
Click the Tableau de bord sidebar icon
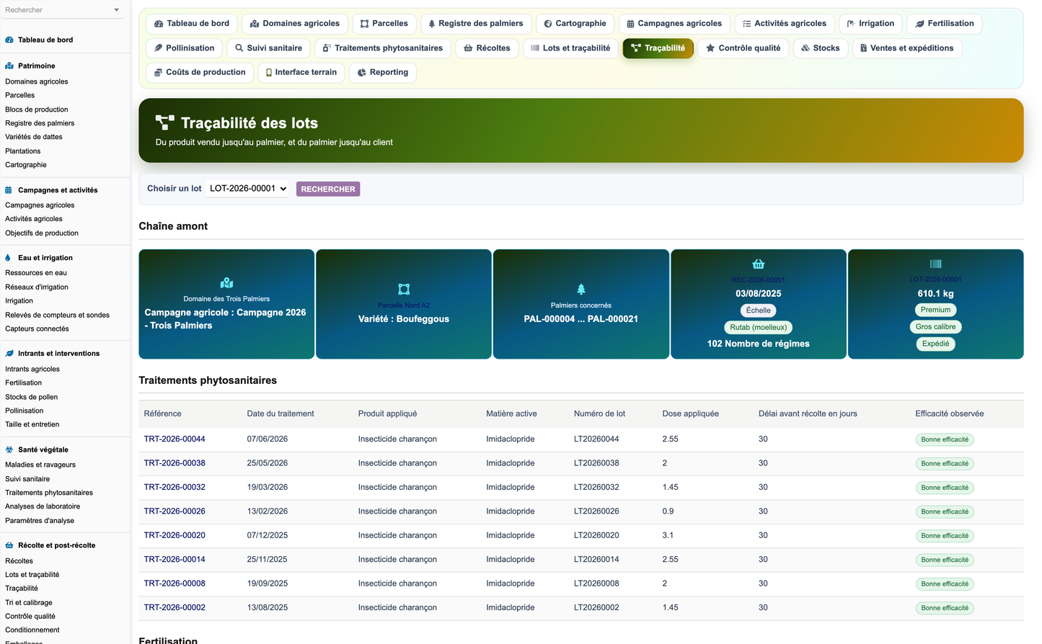(x=9, y=40)
